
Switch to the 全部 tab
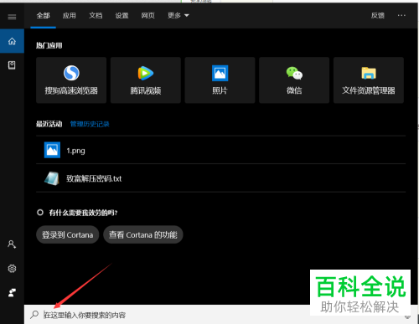(x=44, y=16)
